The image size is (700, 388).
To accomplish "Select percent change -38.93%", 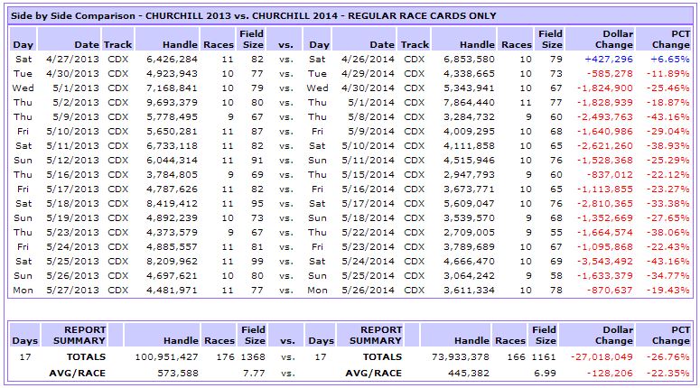I will 667,146.
